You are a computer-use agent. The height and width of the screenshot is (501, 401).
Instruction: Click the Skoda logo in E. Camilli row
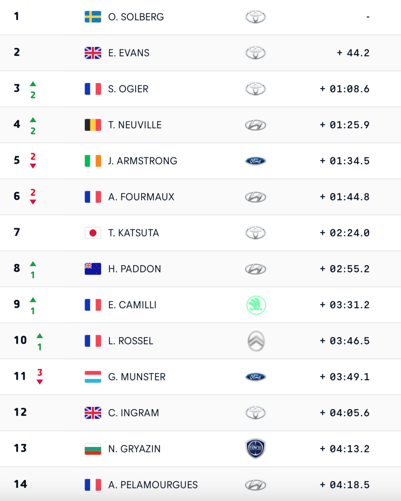256,305
